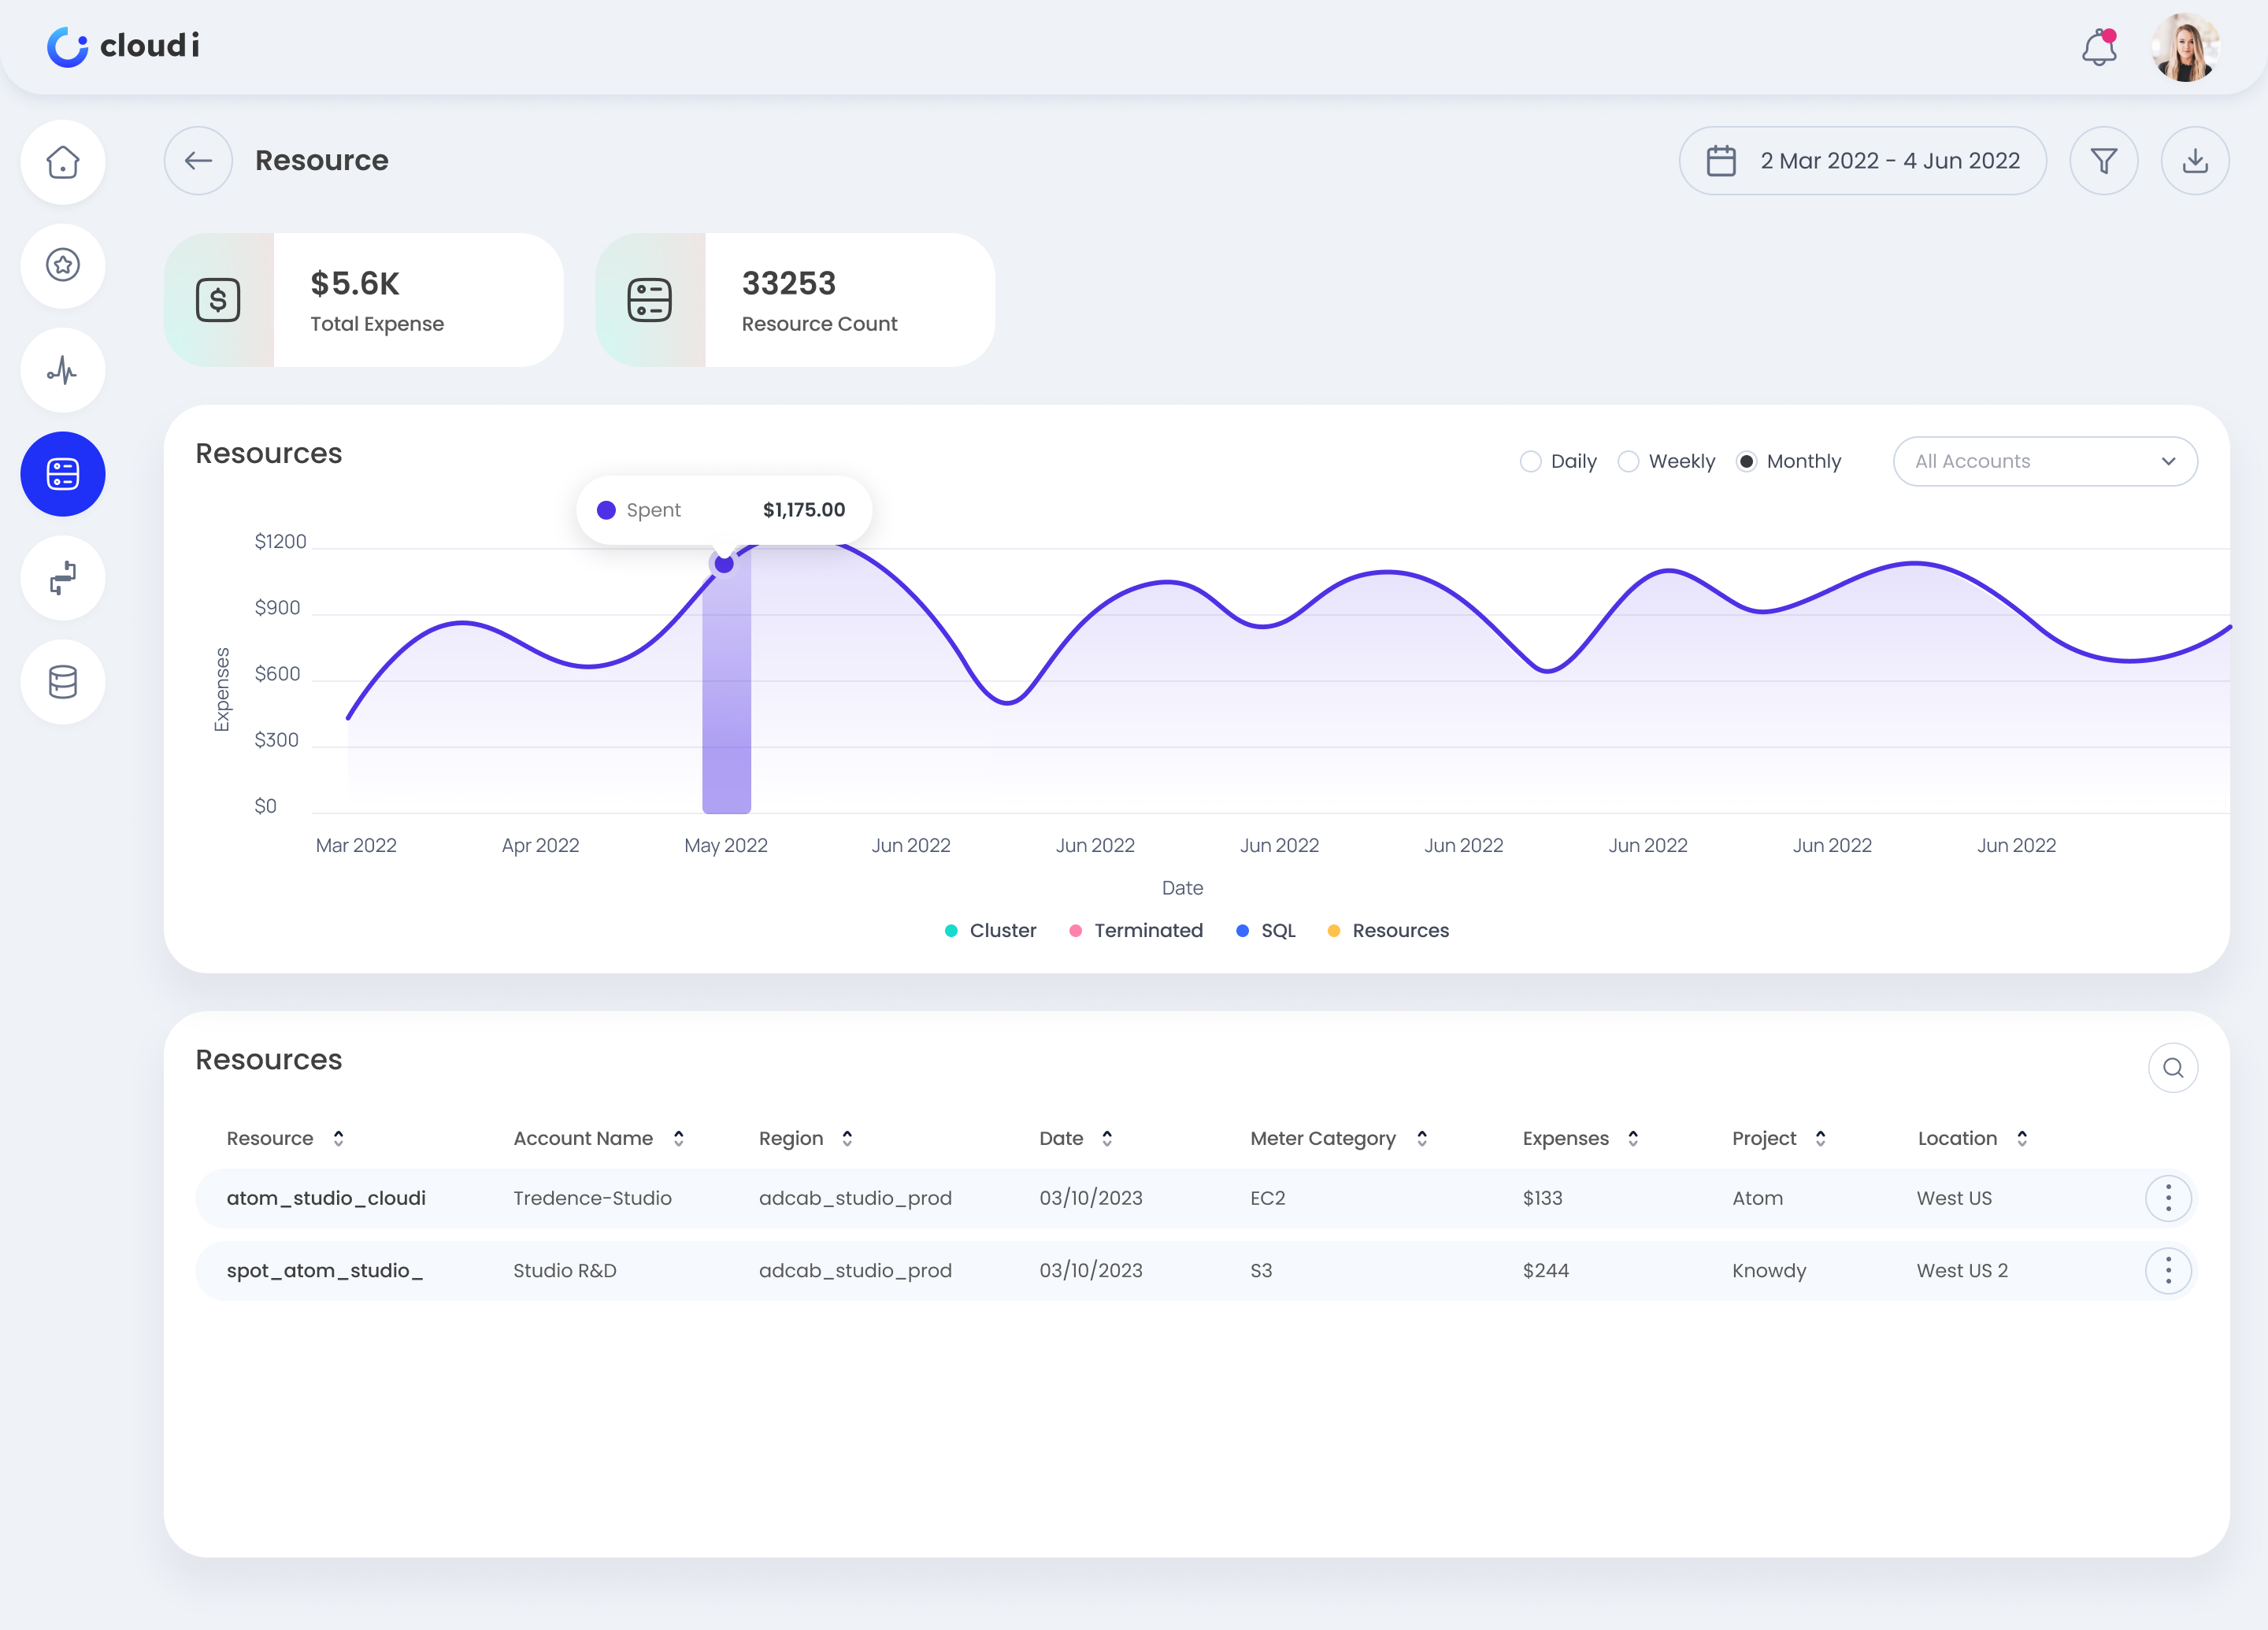Toggle the SQL legend series
The height and width of the screenshot is (1630, 2268).
(x=1266, y=930)
